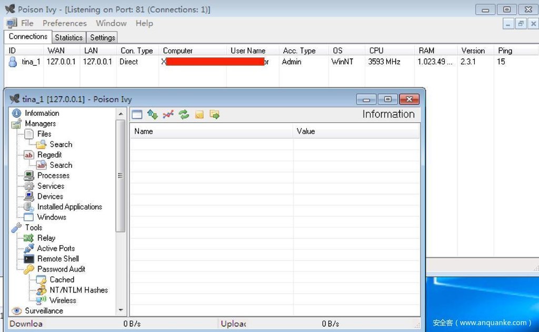The height and width of the screenshot is (332, 539).
Task: Select the Wireless icon
Action: (42, 300)
